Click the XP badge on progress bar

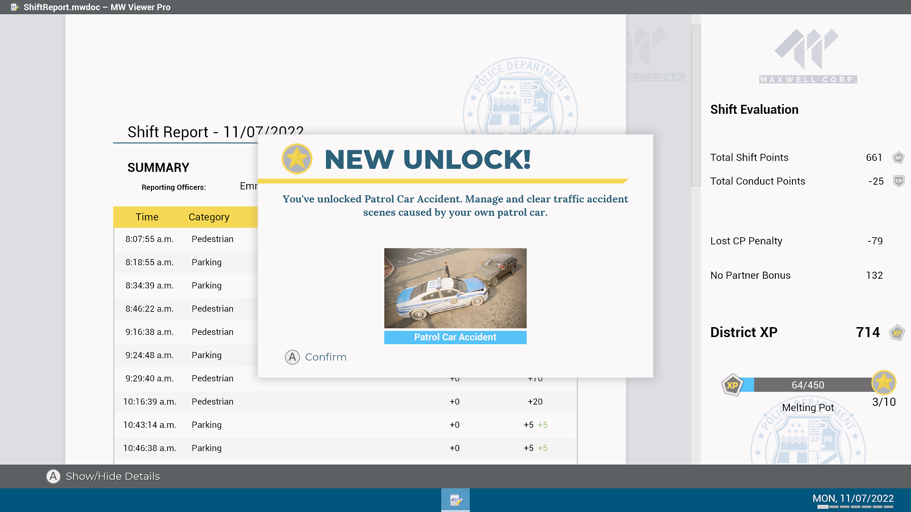[x=732, y=385]
